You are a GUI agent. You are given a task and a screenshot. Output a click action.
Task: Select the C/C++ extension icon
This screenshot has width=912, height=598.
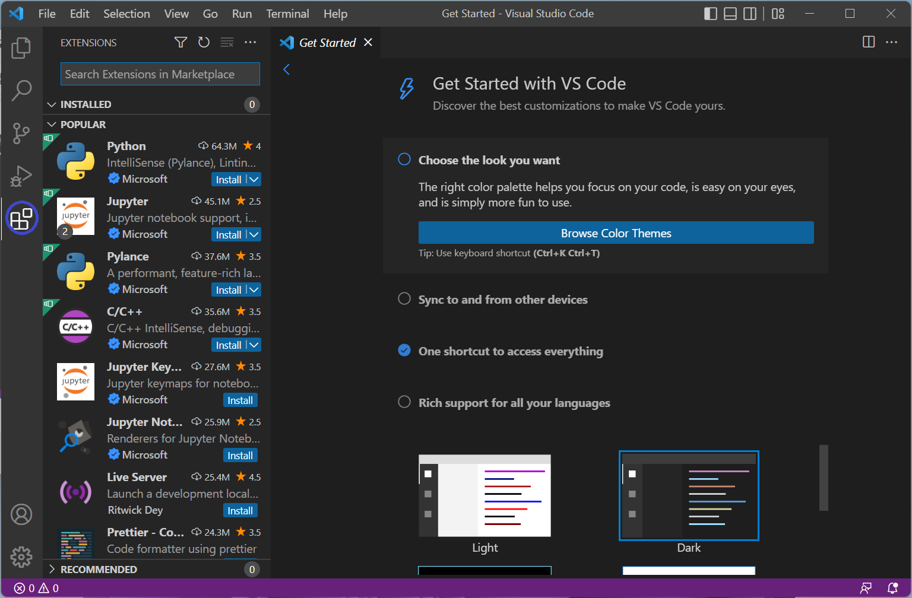[x=75, y=326]
